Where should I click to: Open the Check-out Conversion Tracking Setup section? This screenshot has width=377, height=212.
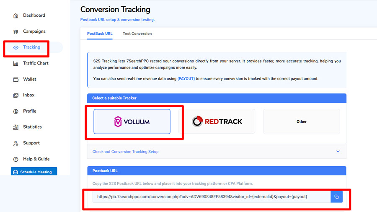(x=126, y=152)
